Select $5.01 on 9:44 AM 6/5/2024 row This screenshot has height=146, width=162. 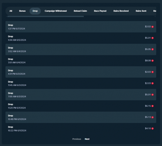point(148,38)
